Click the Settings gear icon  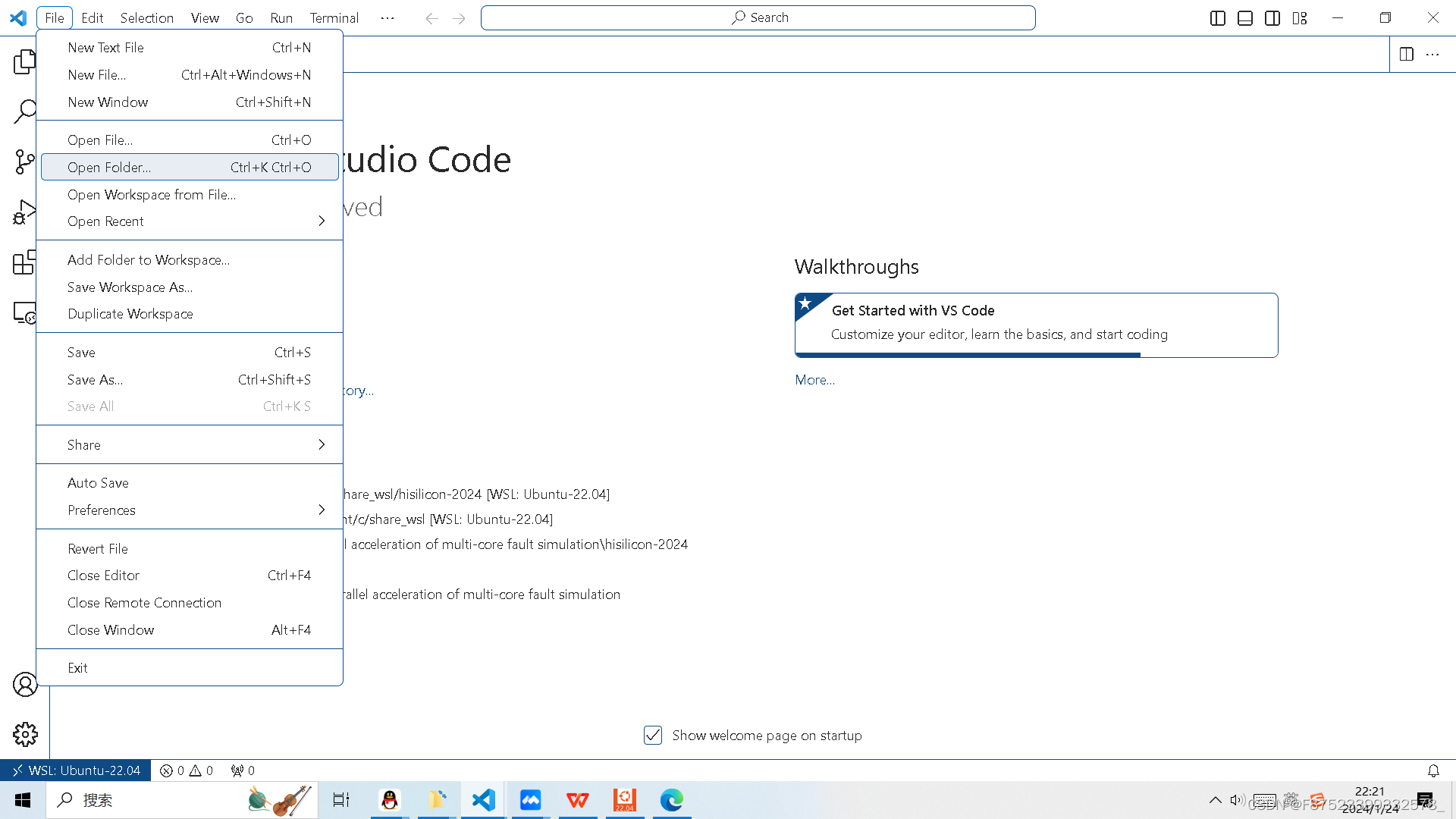25,734
